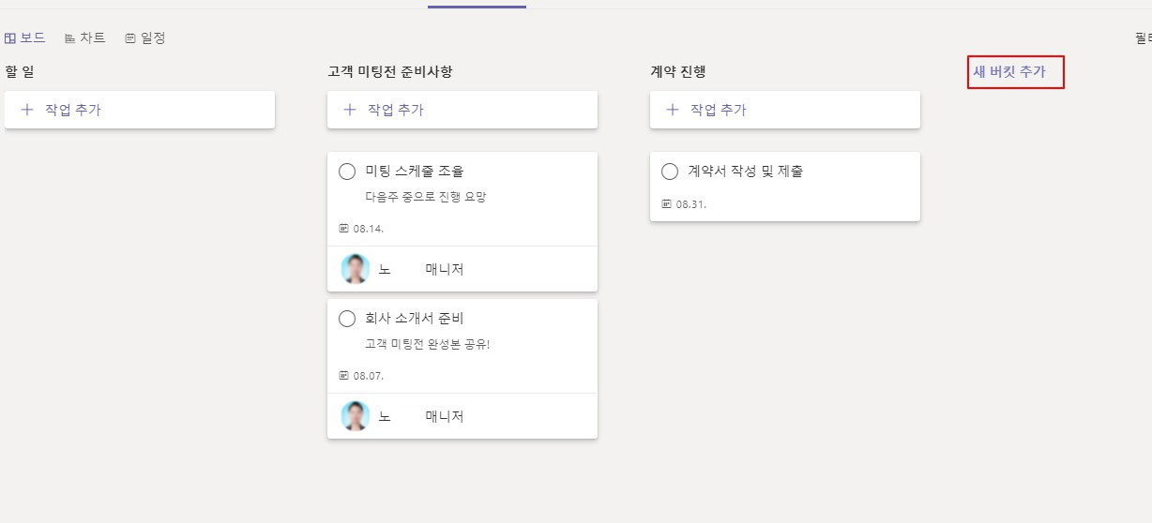Screen dimensions: 1152x523
Task: Click plus icon in 고객 미팅전 준비사항 bucket
Action: [x=350, y=110]
